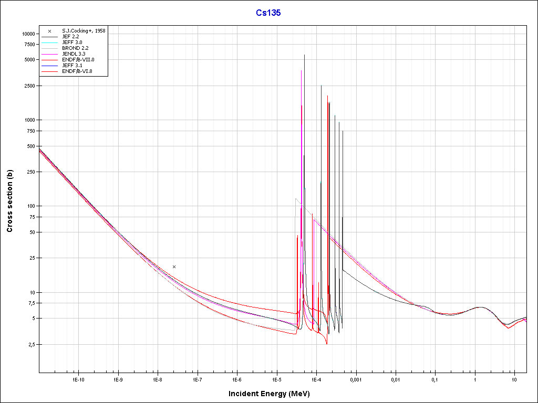Click the Incident Energy (MeV) axis label
This screenshot has height=403, width=538.
(273, 393)
